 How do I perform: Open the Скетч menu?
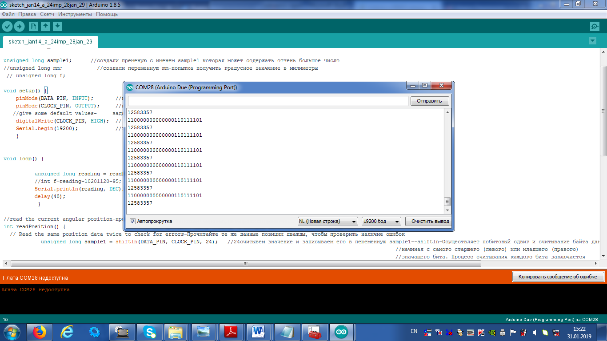click(47, 14)
